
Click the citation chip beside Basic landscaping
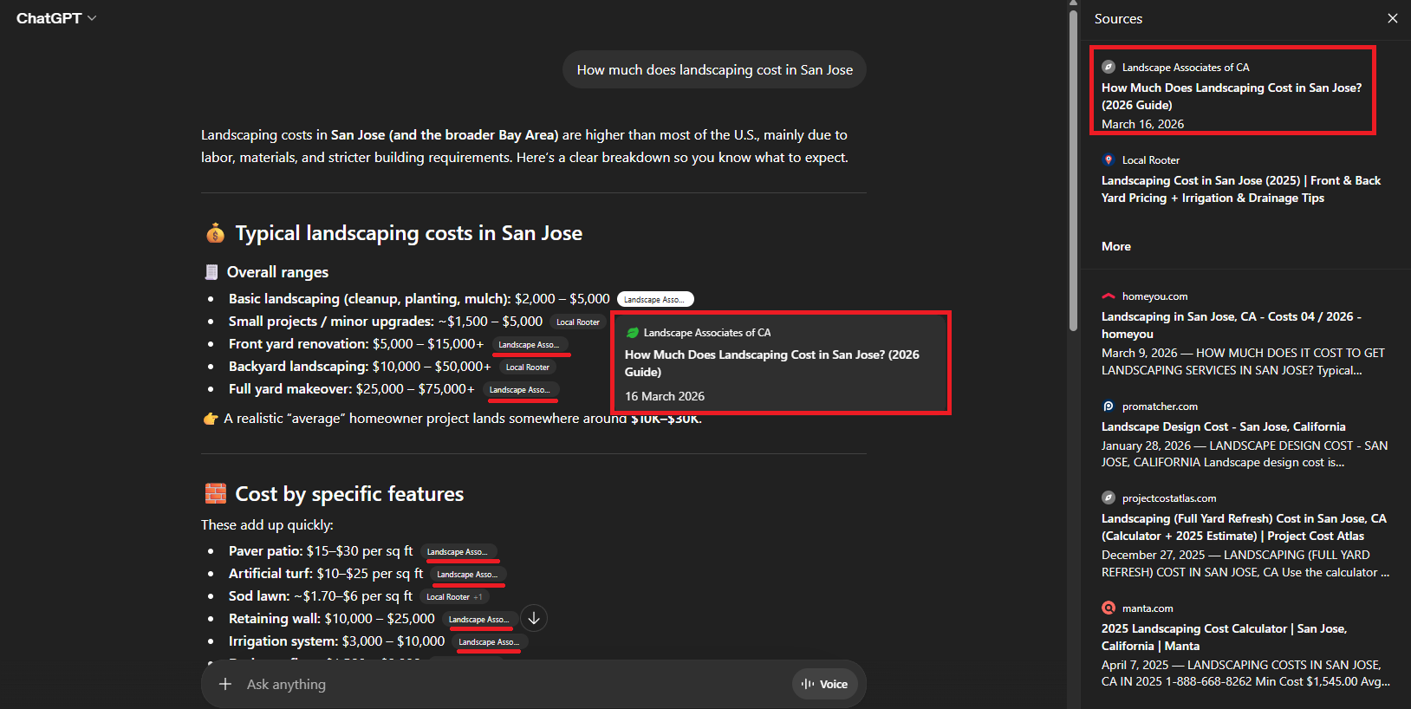(655, 299)
